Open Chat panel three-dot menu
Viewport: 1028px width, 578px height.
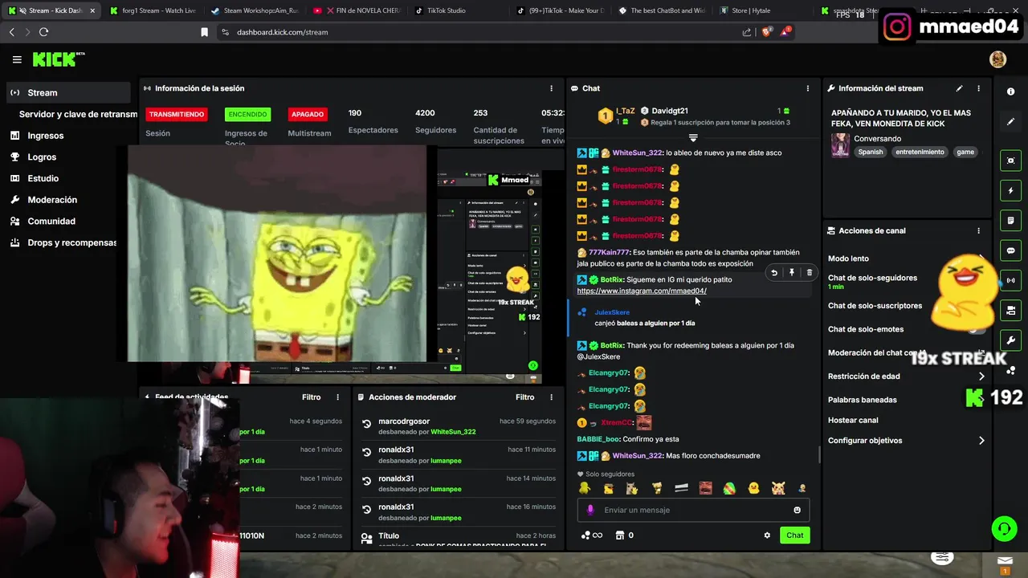click(808, 88)
